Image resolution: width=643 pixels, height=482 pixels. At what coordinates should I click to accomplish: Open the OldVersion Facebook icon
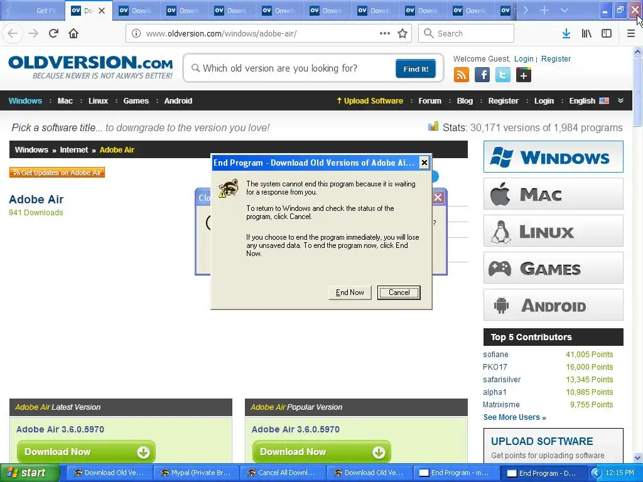point(482,75)
